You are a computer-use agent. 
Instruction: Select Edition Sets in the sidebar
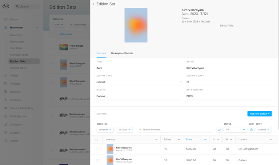tap(24, 61)
